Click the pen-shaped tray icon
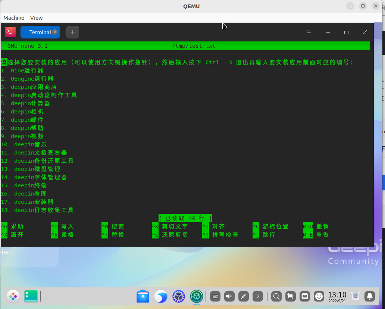This screenshot has width=385, height=309. click(244, 296)
